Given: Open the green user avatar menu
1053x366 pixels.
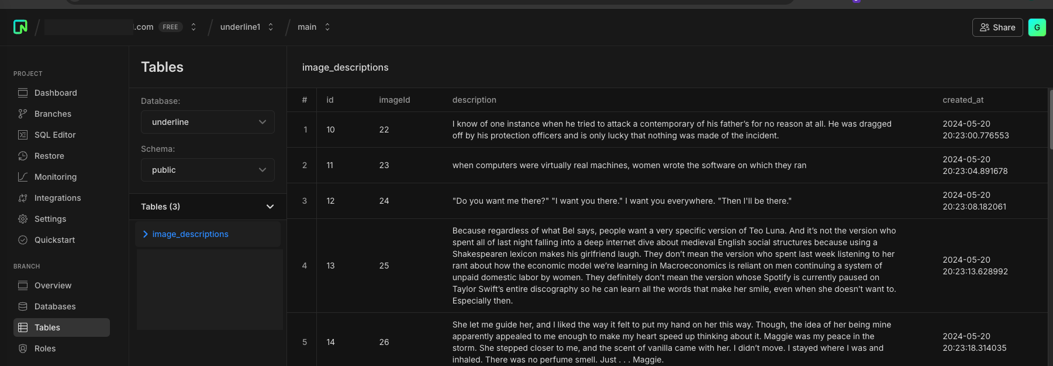Looking at the screenshot, I should pyautogui.click(x=1037, y=27).
